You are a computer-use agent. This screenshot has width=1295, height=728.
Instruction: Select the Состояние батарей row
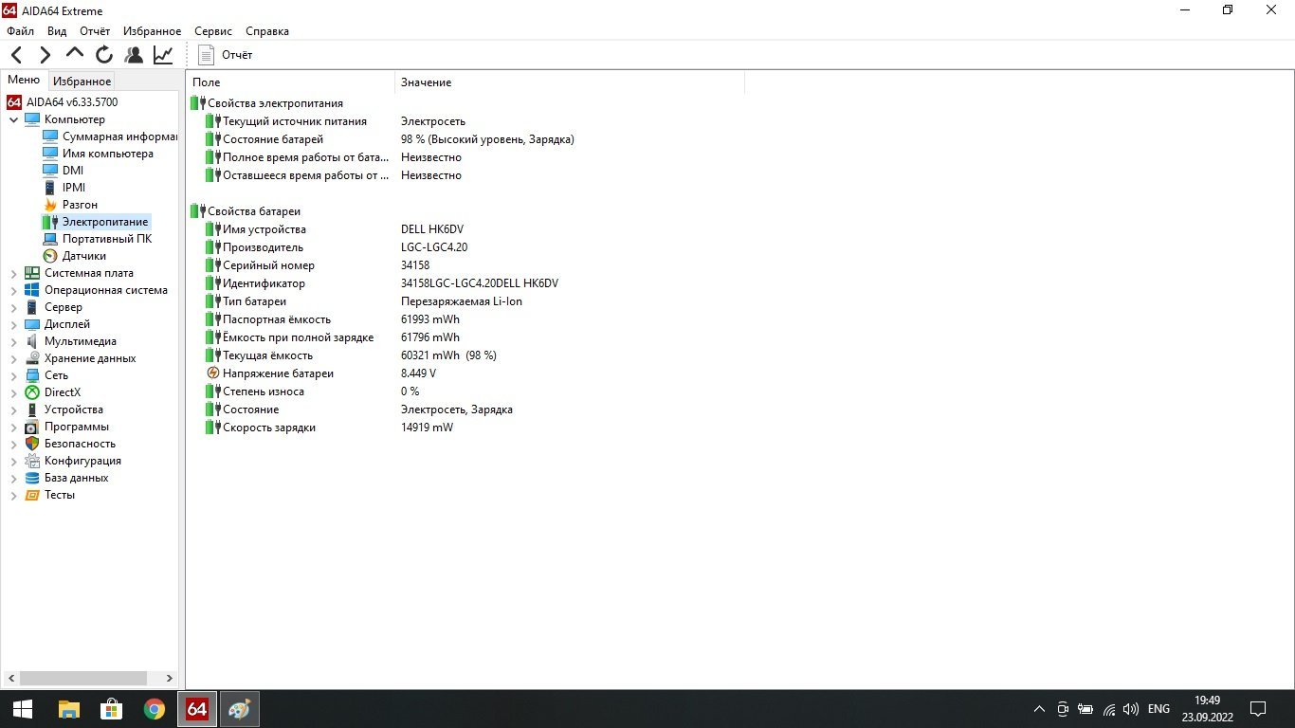point(389,139)
